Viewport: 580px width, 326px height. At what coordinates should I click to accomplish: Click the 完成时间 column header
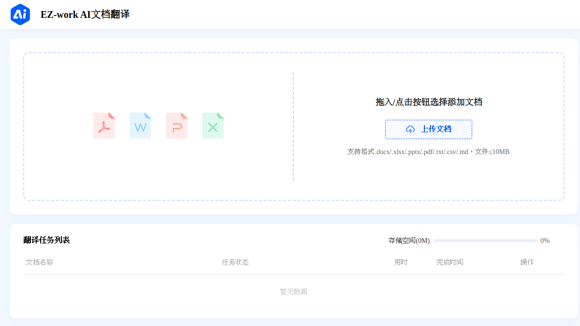pos(450,262)
